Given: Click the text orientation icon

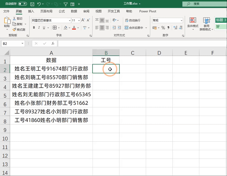Looking at the screenshot, I should 114,20.
